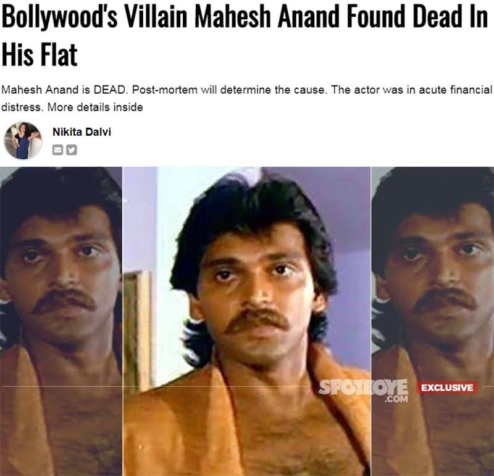
Task: Click the SpotboyE.com watermark logo
Action: pos(363,391)
